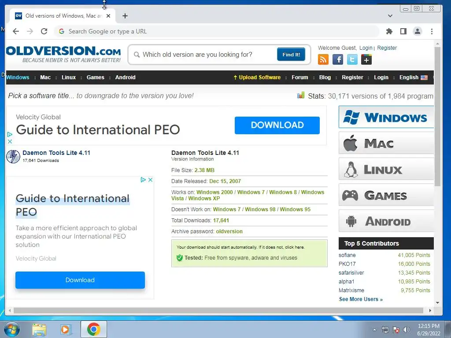This screenshot has width=451, height=338.
Task: Click the Daemon Tools Lite lightning icon
Action: point(13,157)
